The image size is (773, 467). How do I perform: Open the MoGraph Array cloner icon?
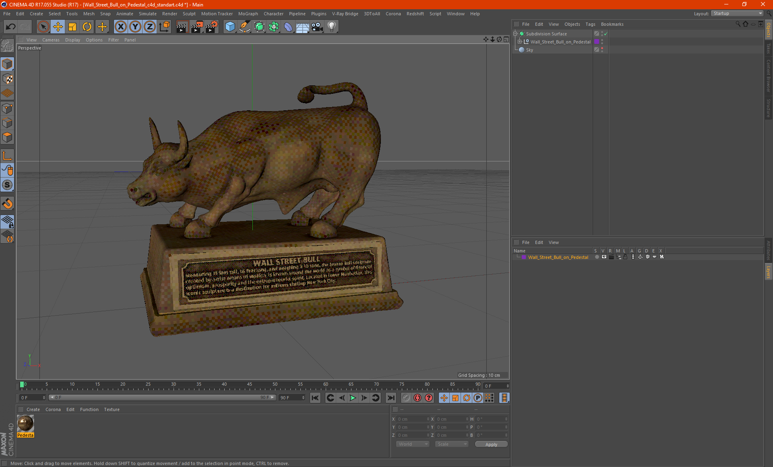274,27
